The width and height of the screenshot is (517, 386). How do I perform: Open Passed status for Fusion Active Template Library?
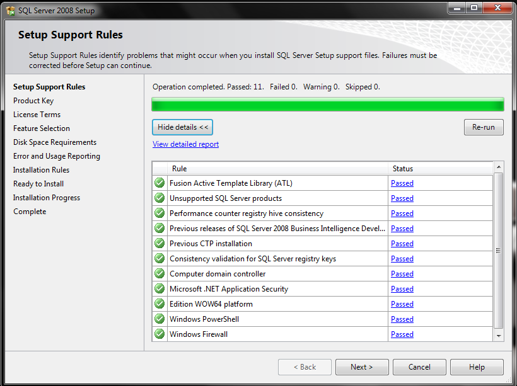pos(402,183)
